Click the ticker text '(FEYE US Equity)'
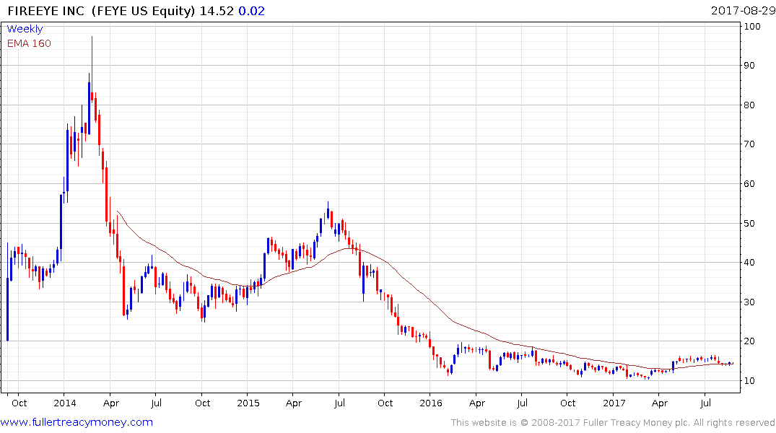 pos(144,11)
